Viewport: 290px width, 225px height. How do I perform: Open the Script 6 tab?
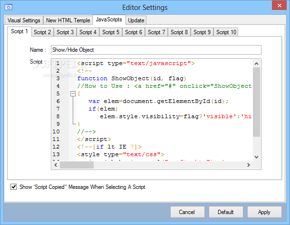(x=134, y=32)
